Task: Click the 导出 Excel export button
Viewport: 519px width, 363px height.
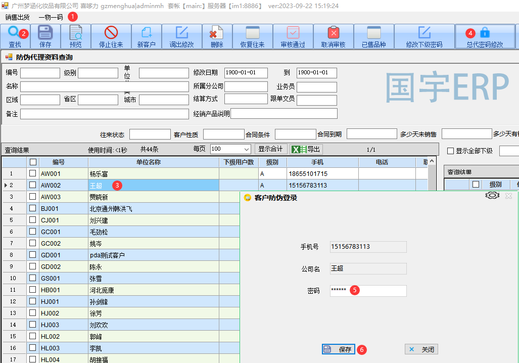Action: click(306, 149)
